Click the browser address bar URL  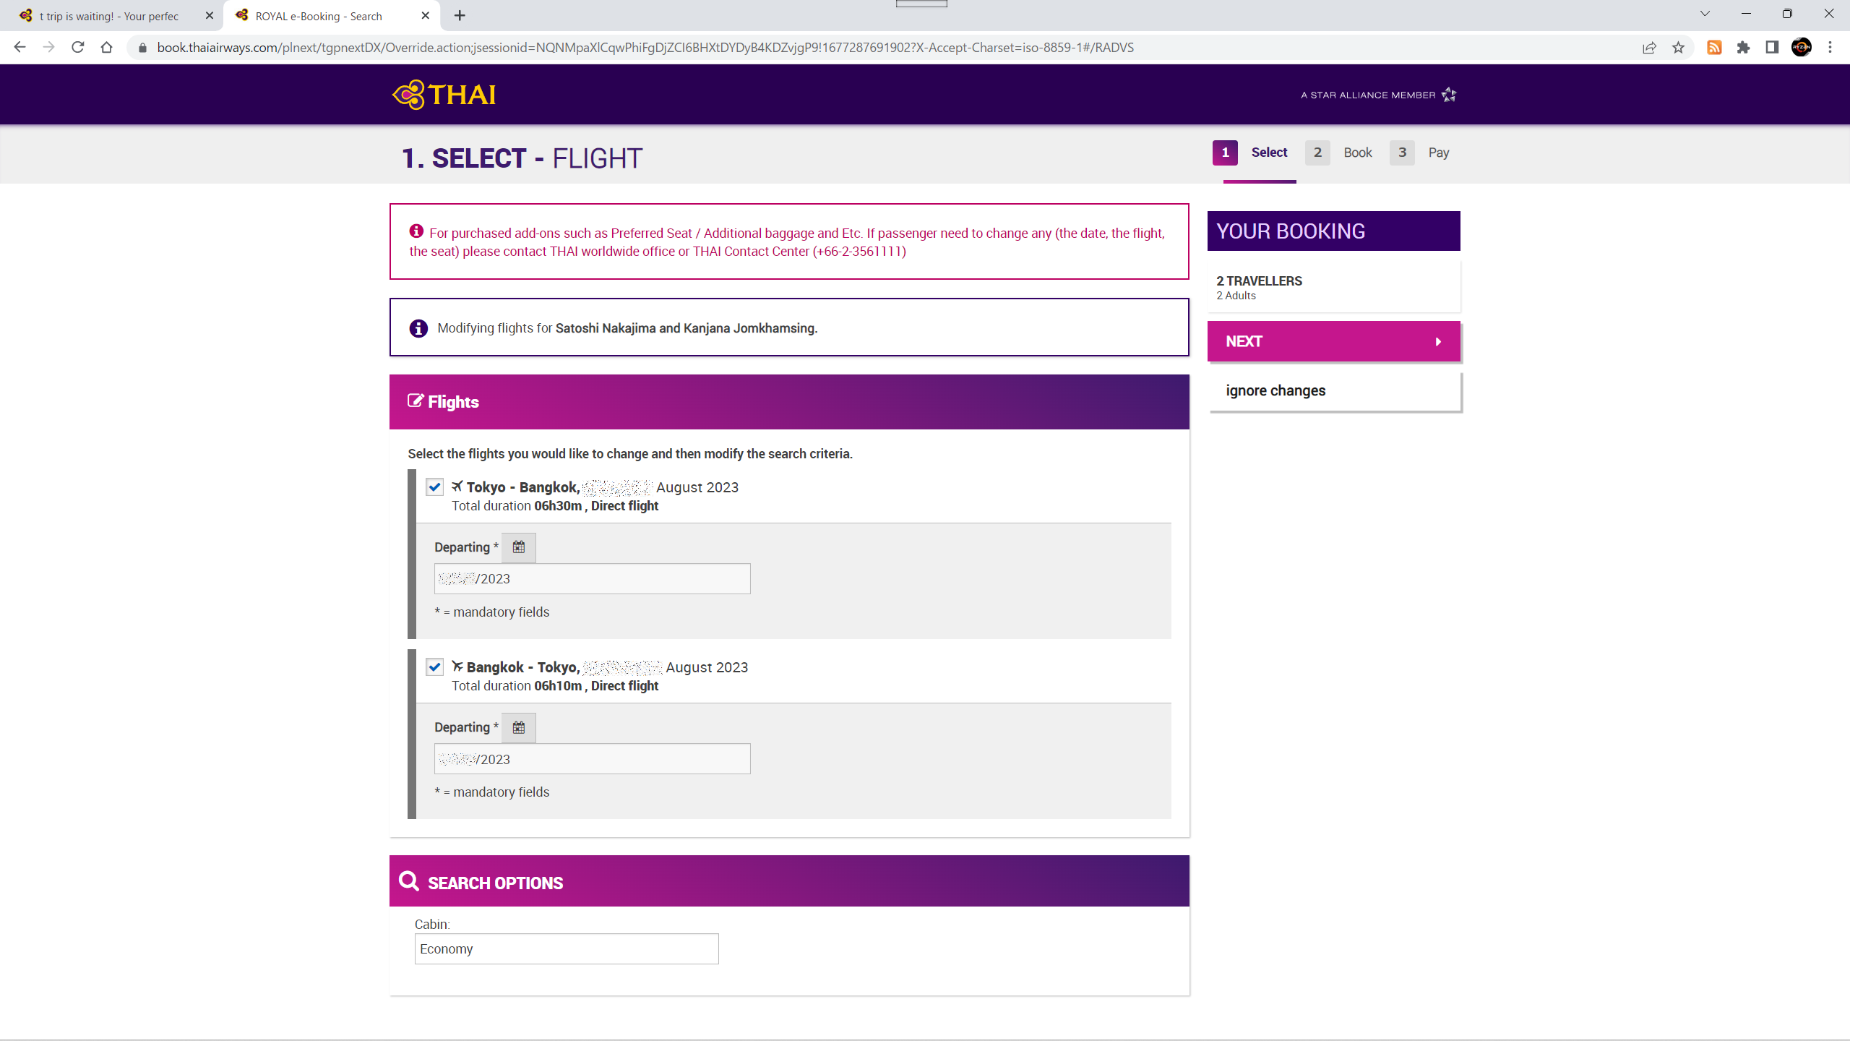(x=645, y=48)
